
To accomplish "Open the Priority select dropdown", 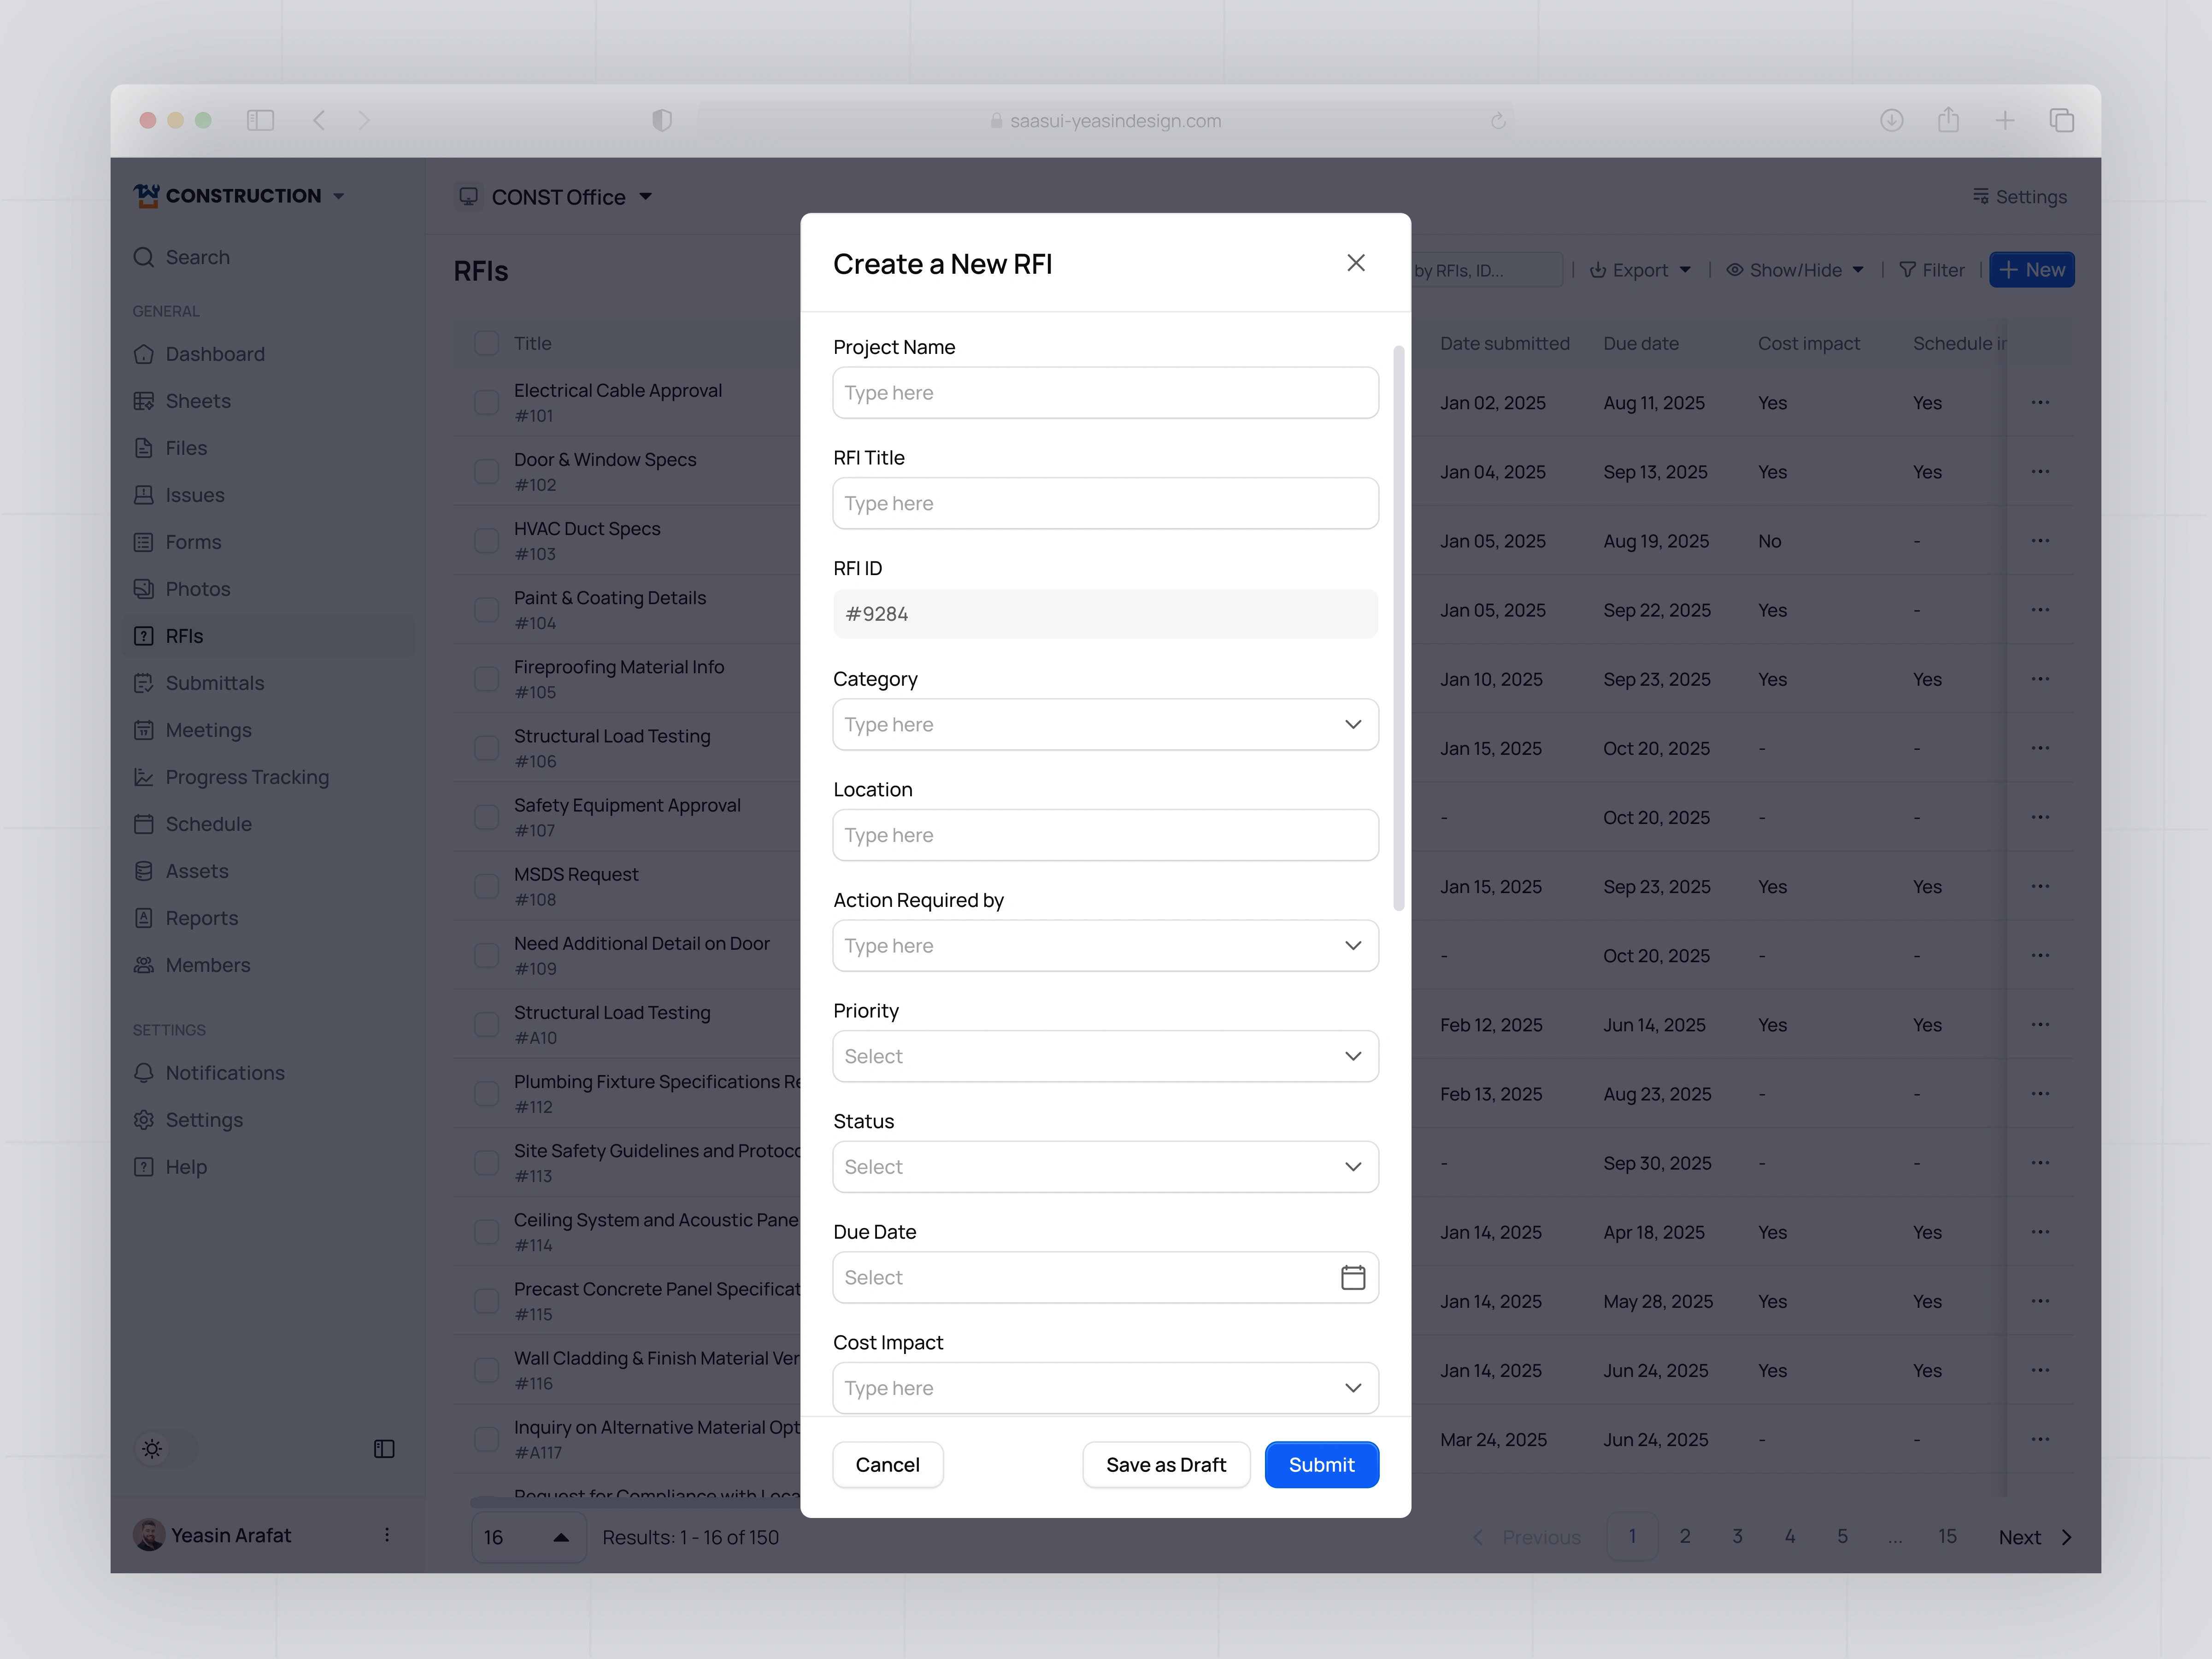I will (x=1105, y=1056).
